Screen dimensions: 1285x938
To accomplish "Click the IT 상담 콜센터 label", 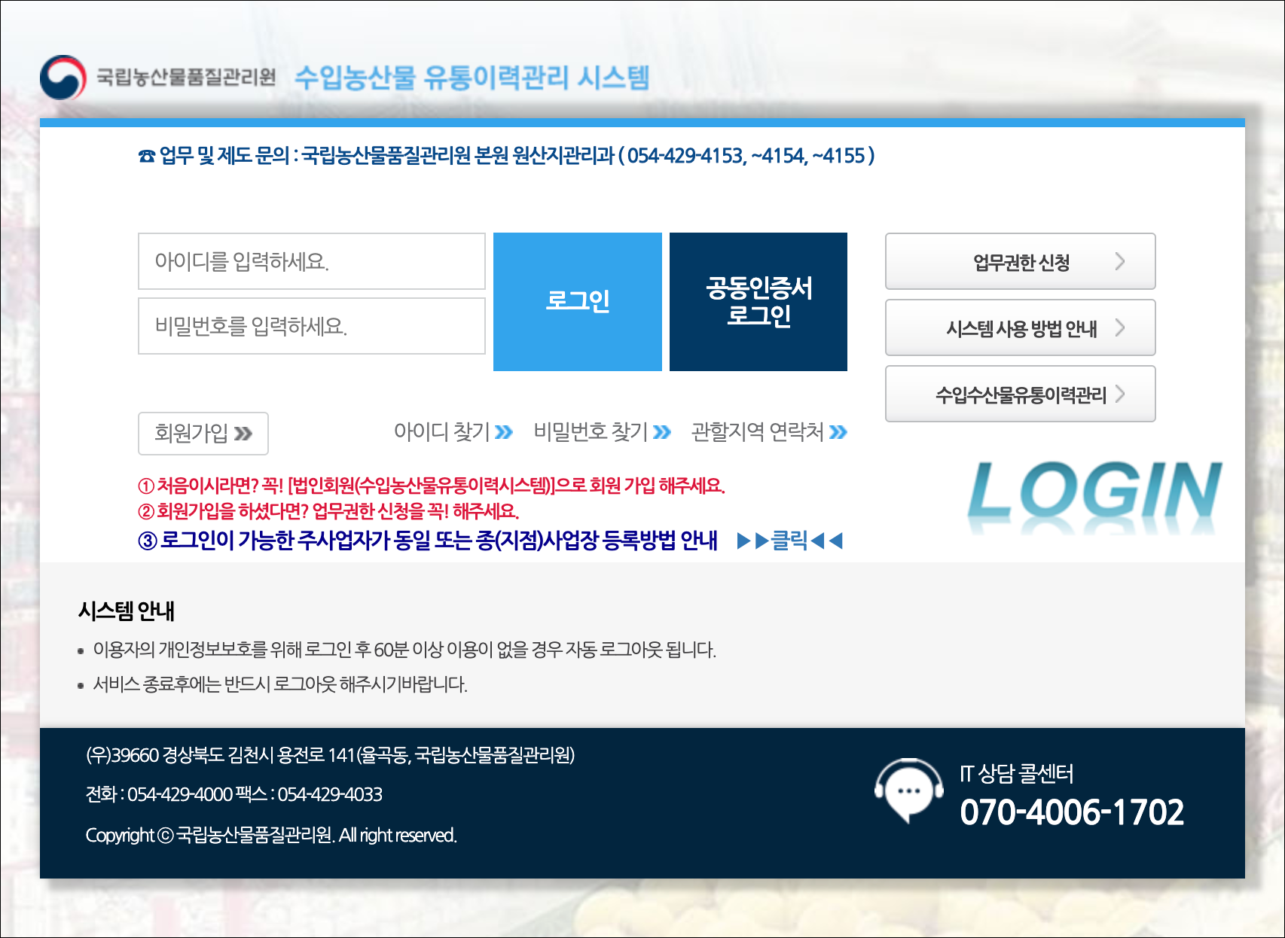I will coord(1017,774).
